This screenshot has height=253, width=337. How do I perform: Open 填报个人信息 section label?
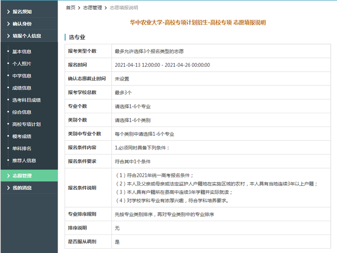pyautogui.click(x=27, y=36)
